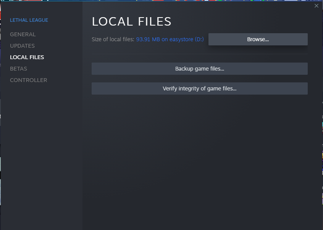Begin Backup game files wizard
This screenshot has width=323, height=230.
(x=199, y=69)
